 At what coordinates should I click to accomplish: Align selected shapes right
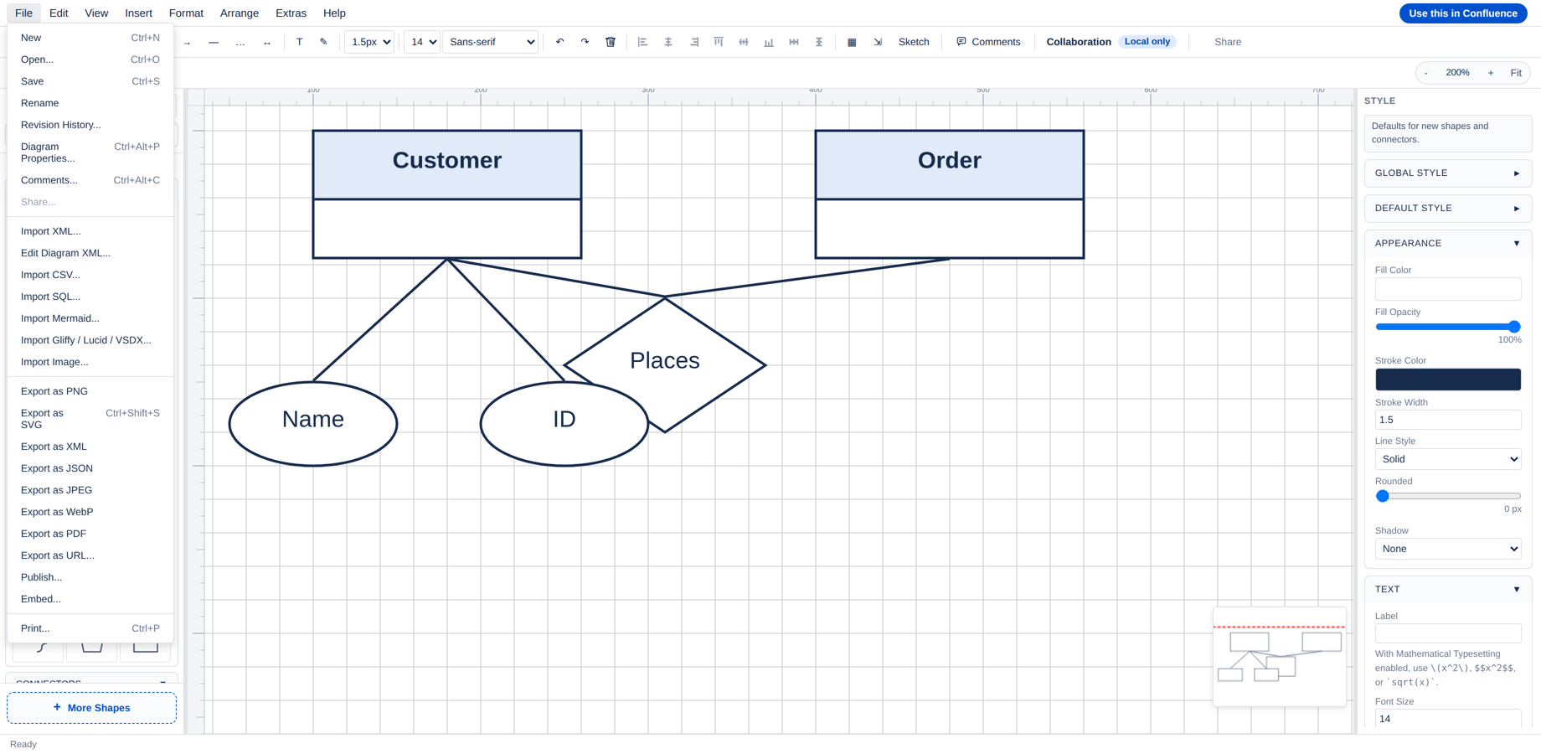coord(693,42)
